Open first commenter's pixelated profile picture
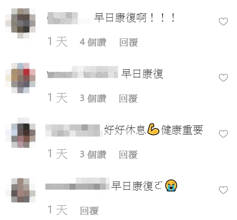 [20, 23]
